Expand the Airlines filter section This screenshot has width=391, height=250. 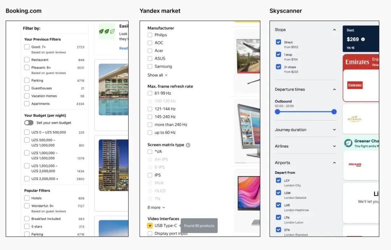(334, 146)
